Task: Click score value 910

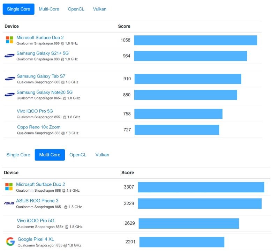Action: point(127,79)
